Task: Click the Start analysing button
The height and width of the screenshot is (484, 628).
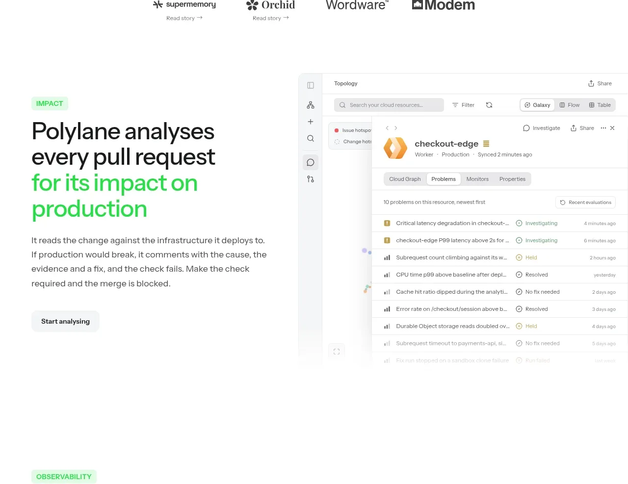Action: tap(65, 321)
